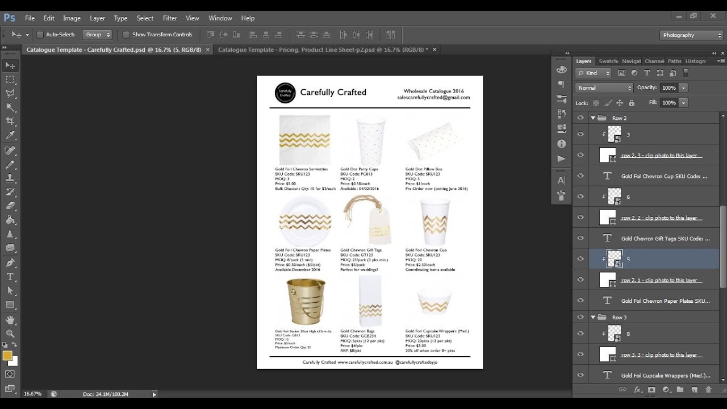727x409 pixels.
Task: Collapse the Row 3 group triangle
Action: click(593, 317)
